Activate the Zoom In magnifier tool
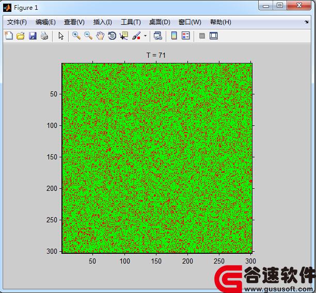Image resolution: width=316 pixels, height=293 pixels. [x=76, y=36]
